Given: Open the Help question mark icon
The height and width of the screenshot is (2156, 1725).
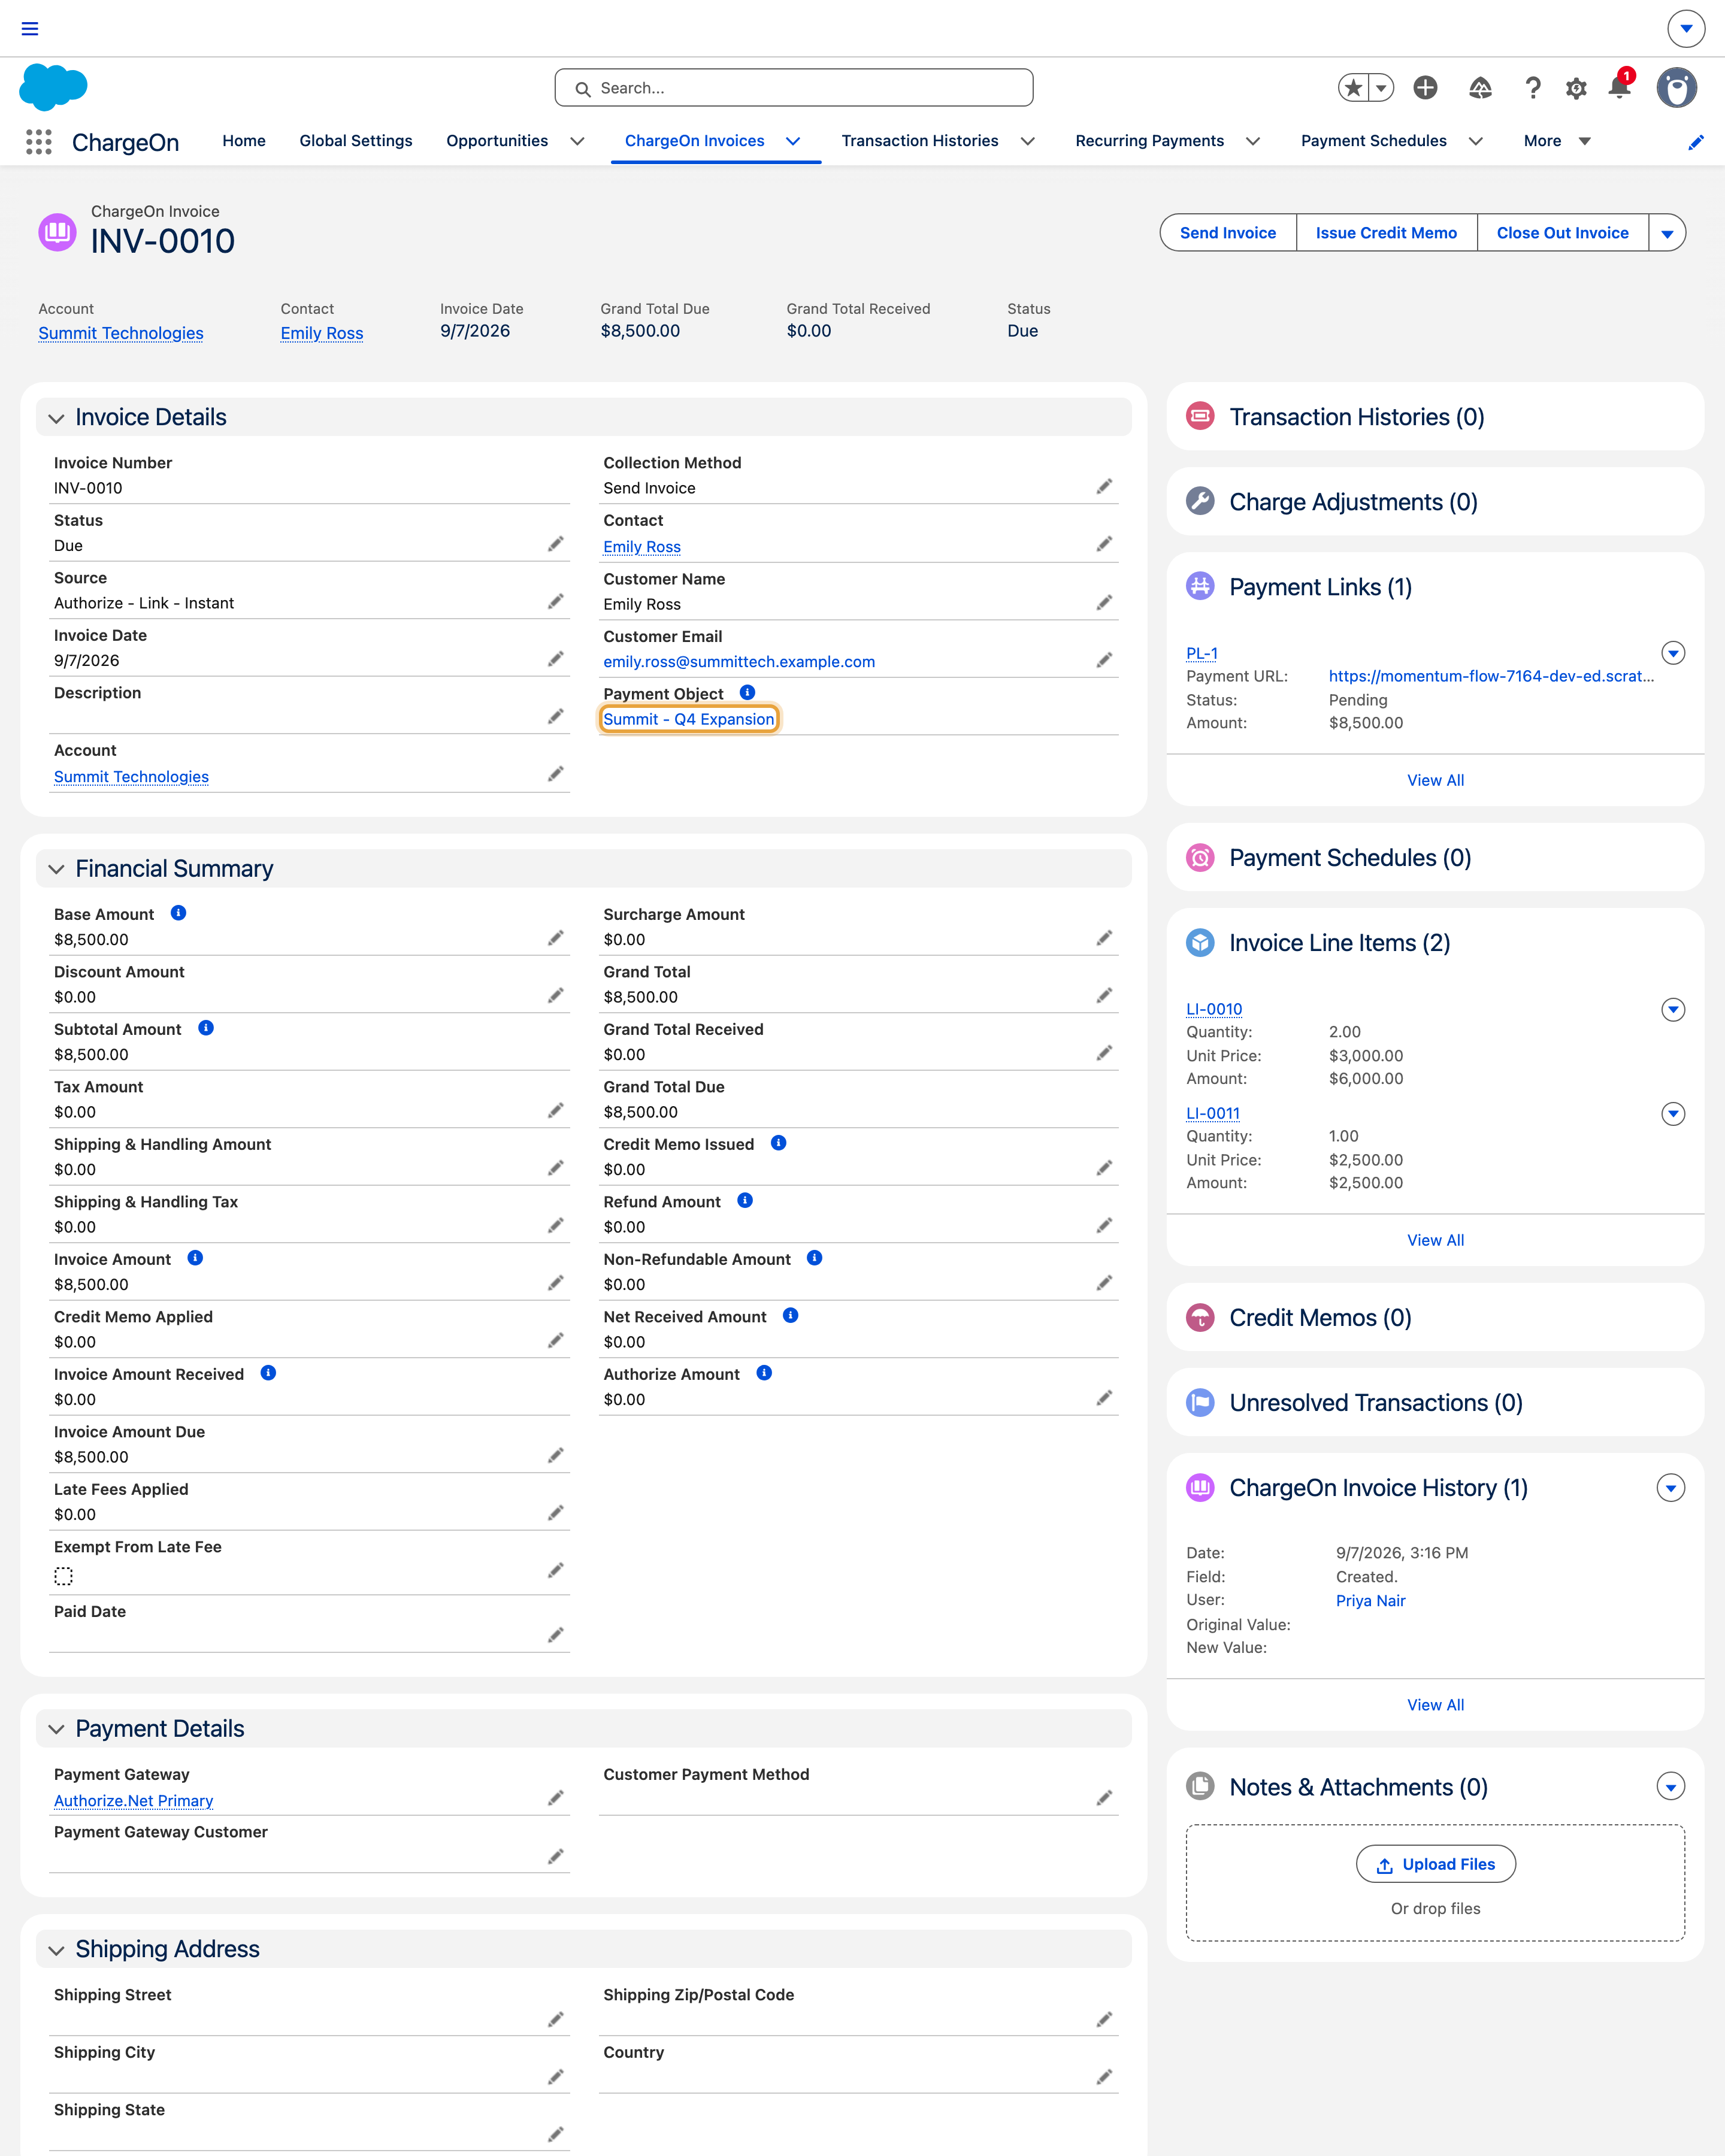Looking at the screenshot, I should pyautogui.click(x=1532, y=88).
